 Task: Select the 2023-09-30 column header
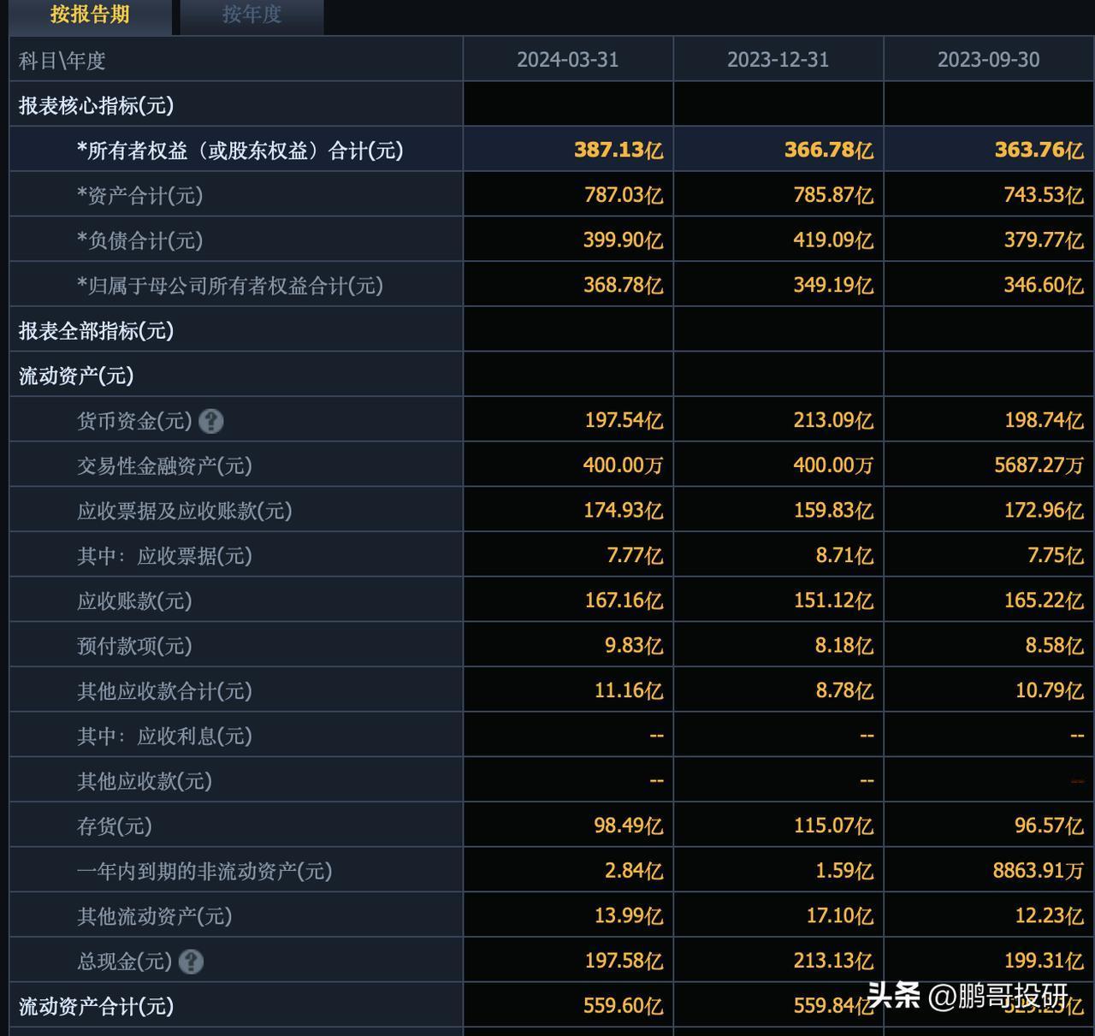click(988, 60)
